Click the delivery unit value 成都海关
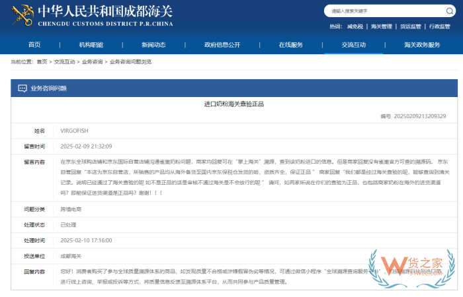 [x=71, y=256]
